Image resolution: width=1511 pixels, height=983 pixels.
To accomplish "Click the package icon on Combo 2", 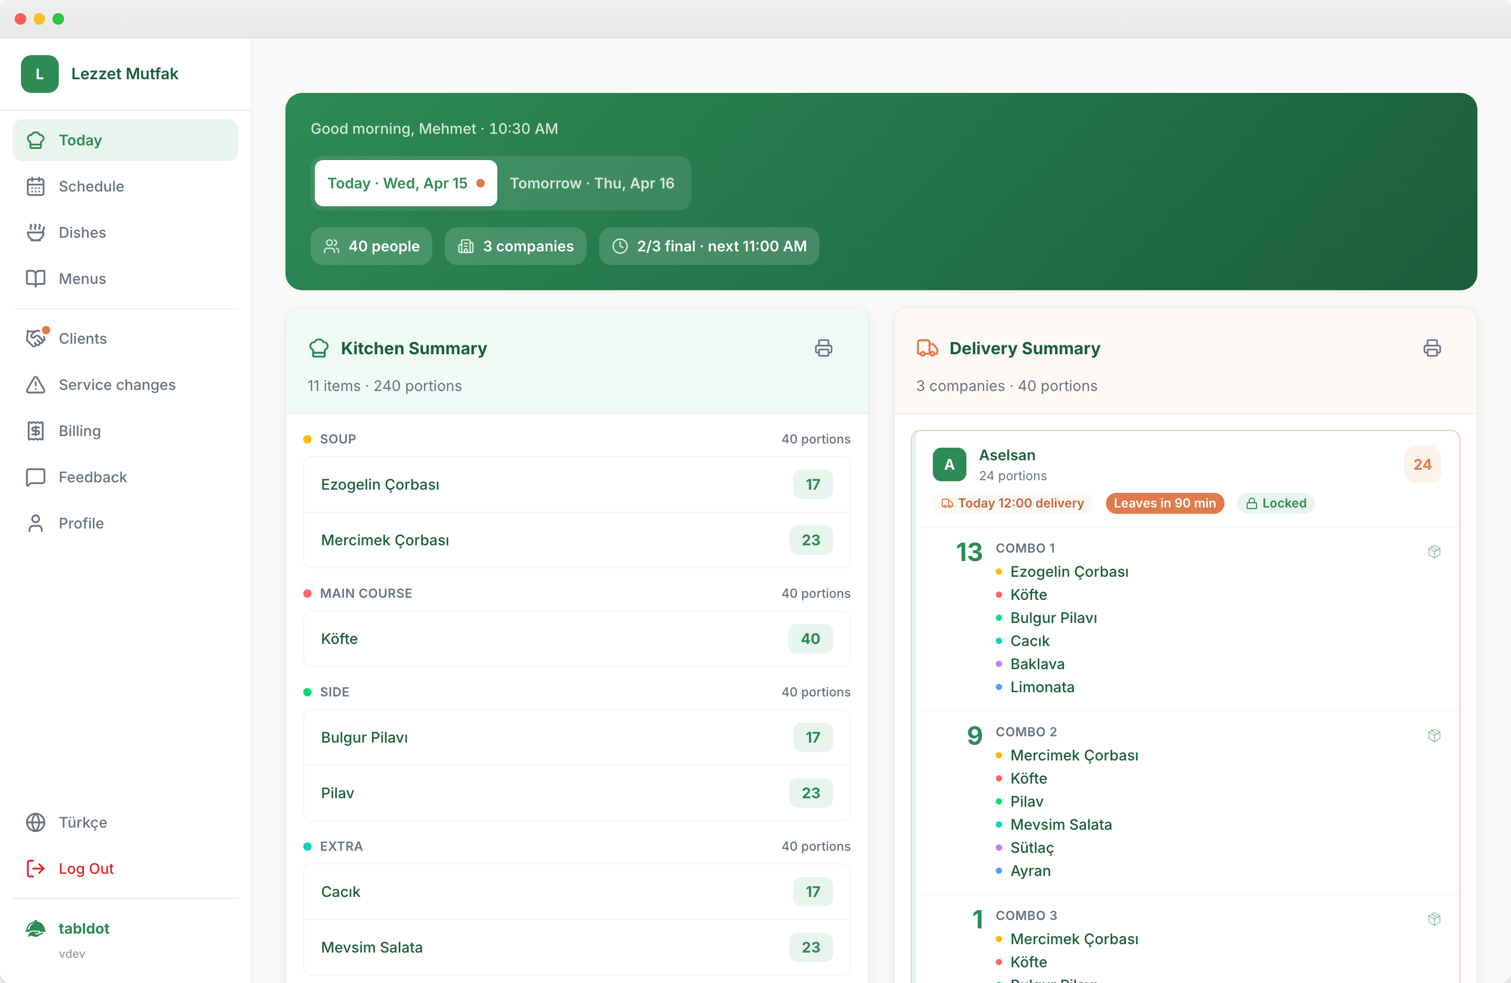I will point(1433,735).
